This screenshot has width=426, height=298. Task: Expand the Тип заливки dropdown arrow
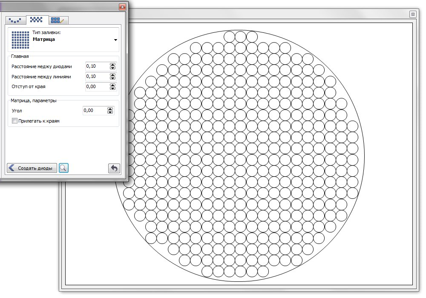point(115,40)
